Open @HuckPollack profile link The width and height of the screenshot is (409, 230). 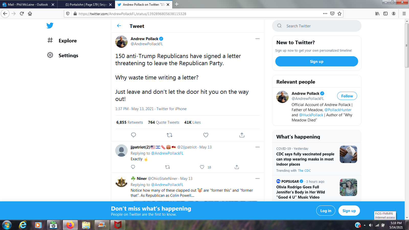coord(311,115)
